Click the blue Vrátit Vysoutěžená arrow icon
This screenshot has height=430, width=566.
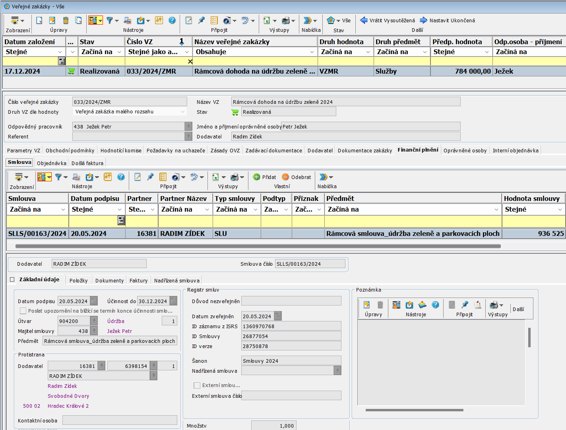click(x=364, y=20)
